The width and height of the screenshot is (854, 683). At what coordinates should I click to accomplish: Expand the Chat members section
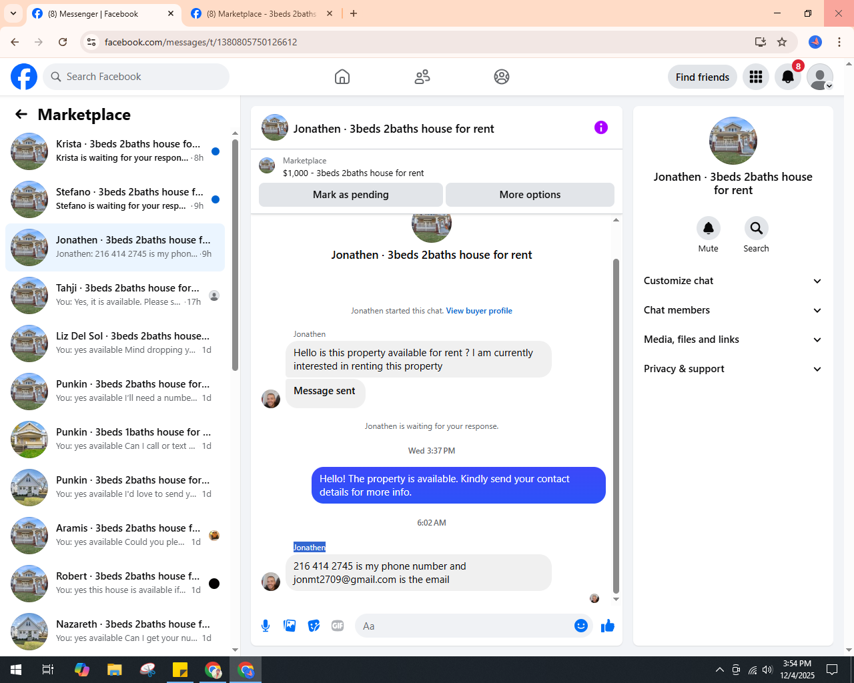pyautogui.click(x=733, y=310)
